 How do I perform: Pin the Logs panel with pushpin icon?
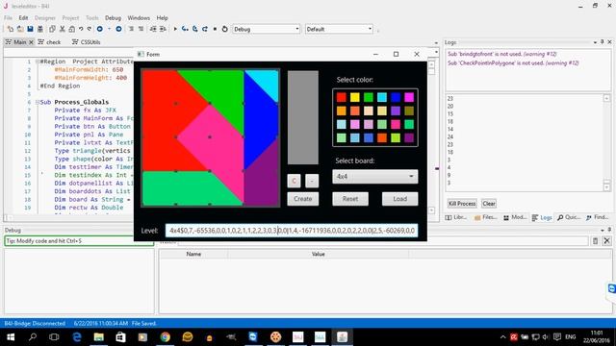tap(603, 42)
